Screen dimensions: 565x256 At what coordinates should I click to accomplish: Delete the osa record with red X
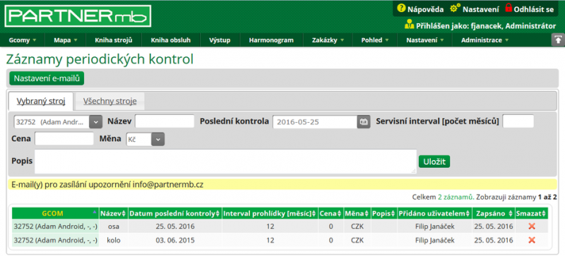point(532,226)
